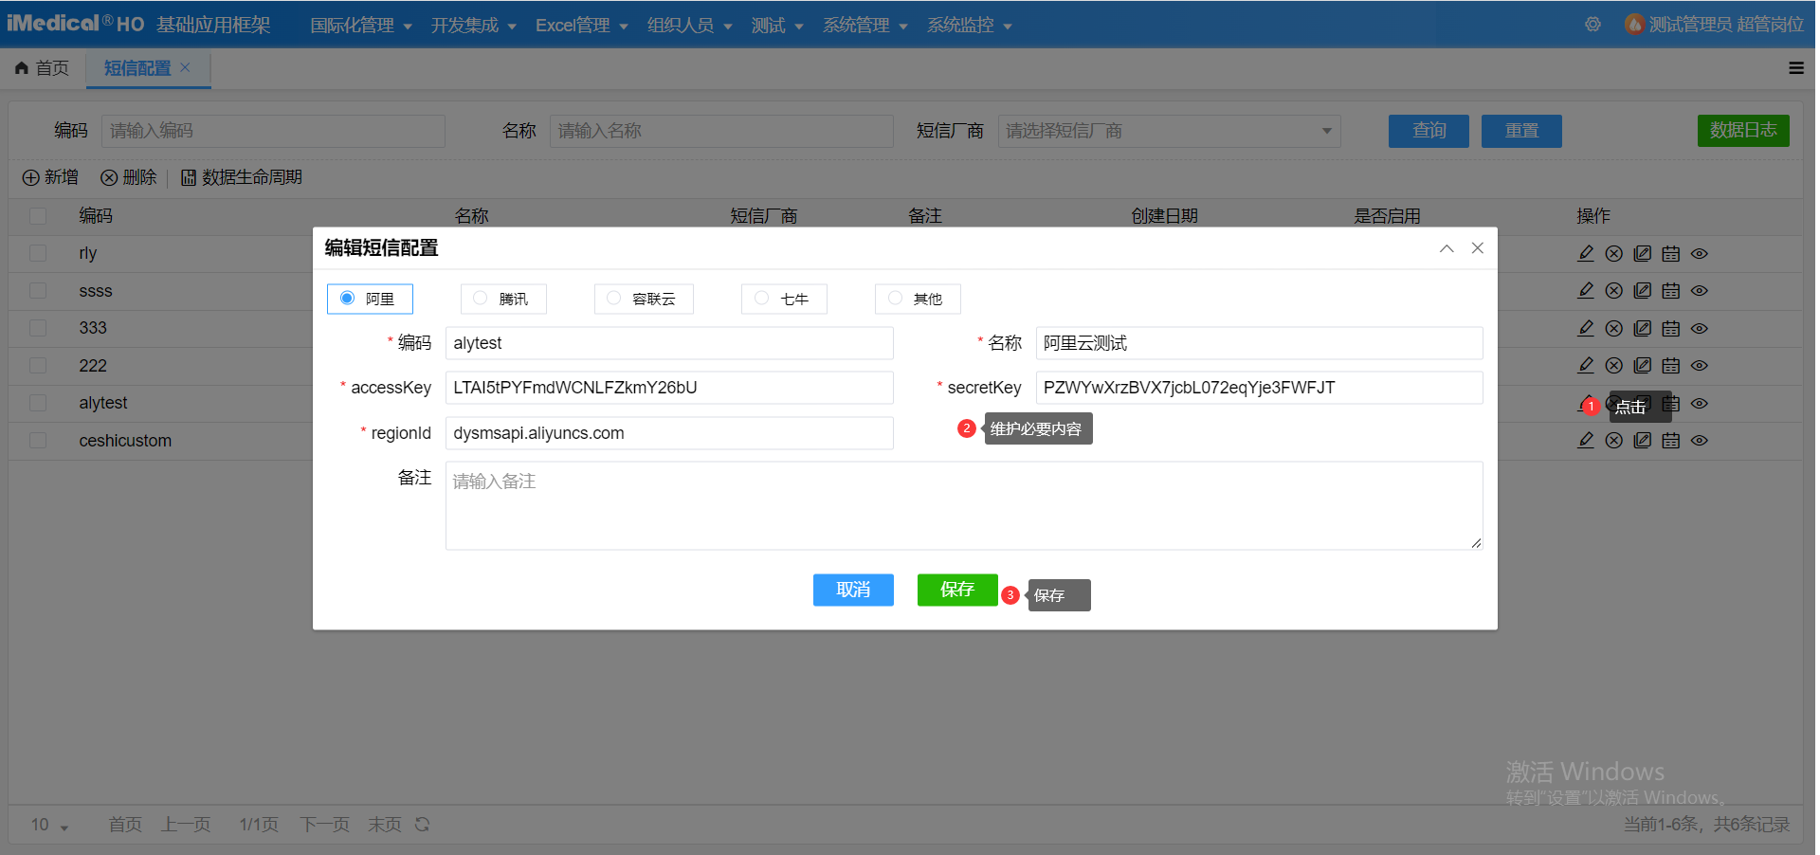Viewport: 1820px width, 855px height.
Task: Click the calendar icon in 333 row
Action: [1671, 329]
